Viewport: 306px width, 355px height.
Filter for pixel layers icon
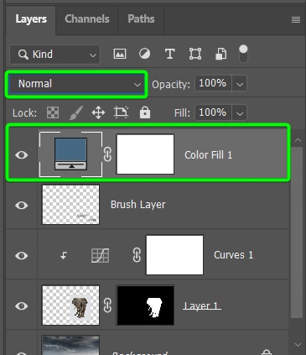click(120, 54)
